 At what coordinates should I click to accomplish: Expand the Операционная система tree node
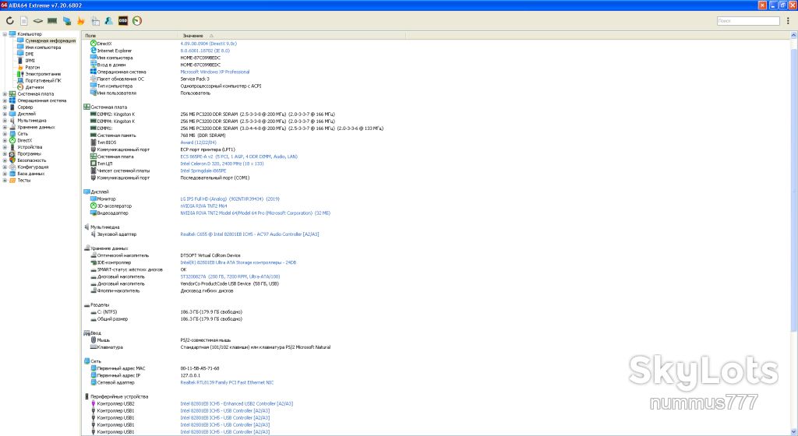coord(5,100)
